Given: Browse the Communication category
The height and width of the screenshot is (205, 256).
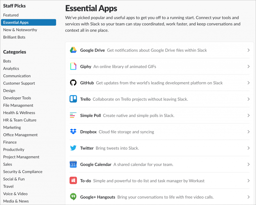Looking at the screenshot, I should (17, 76).
